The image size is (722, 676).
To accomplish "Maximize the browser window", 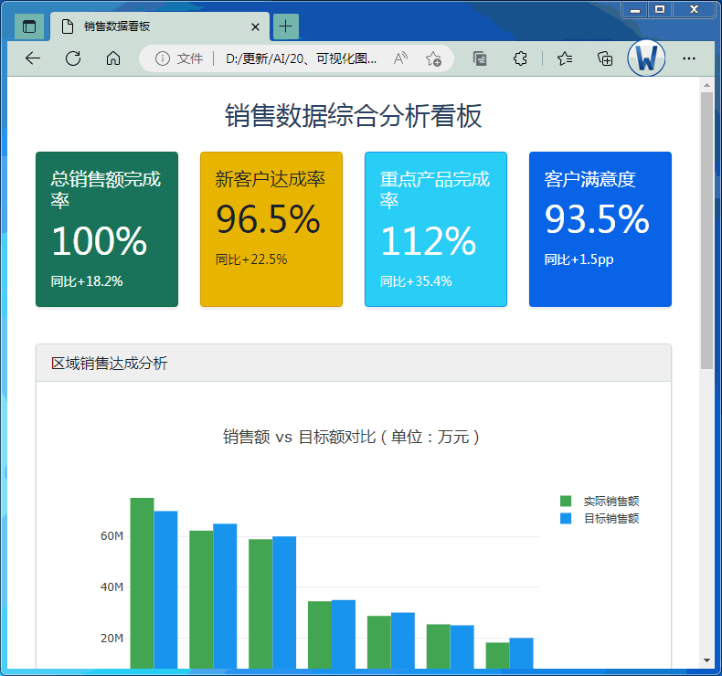I will pyautogui.click(x=660, y=9).
